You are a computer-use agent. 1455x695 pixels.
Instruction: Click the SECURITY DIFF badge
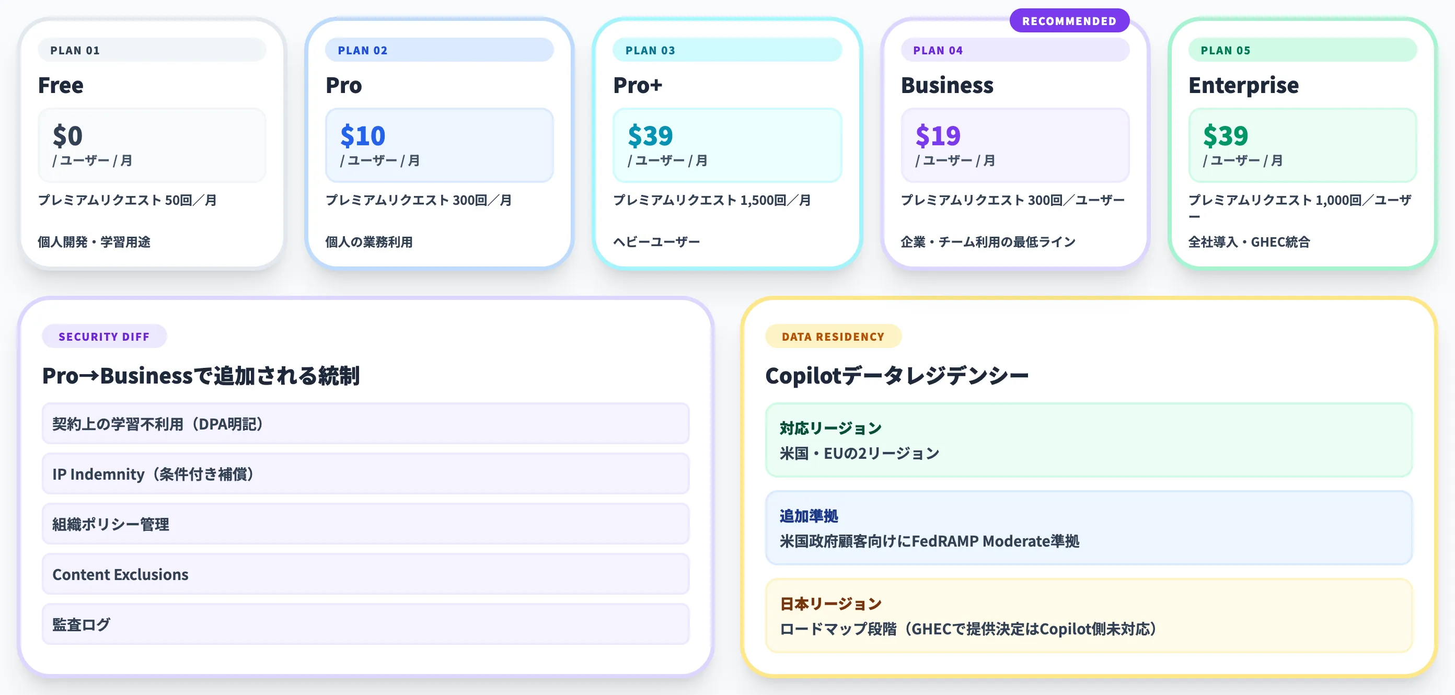click(104, 337)
